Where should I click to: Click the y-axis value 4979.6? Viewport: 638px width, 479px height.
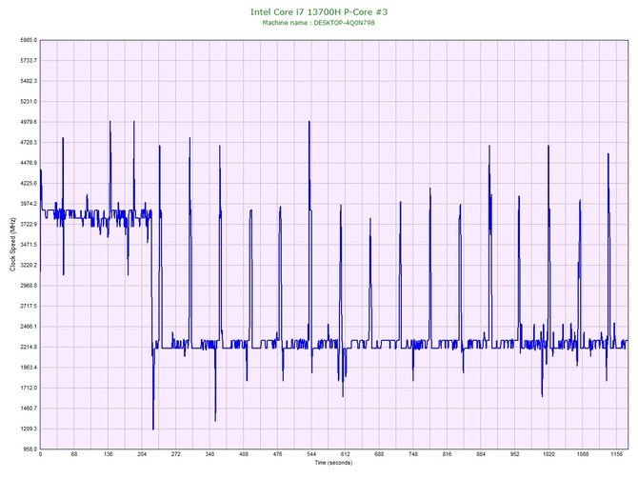tap(29, 122)
